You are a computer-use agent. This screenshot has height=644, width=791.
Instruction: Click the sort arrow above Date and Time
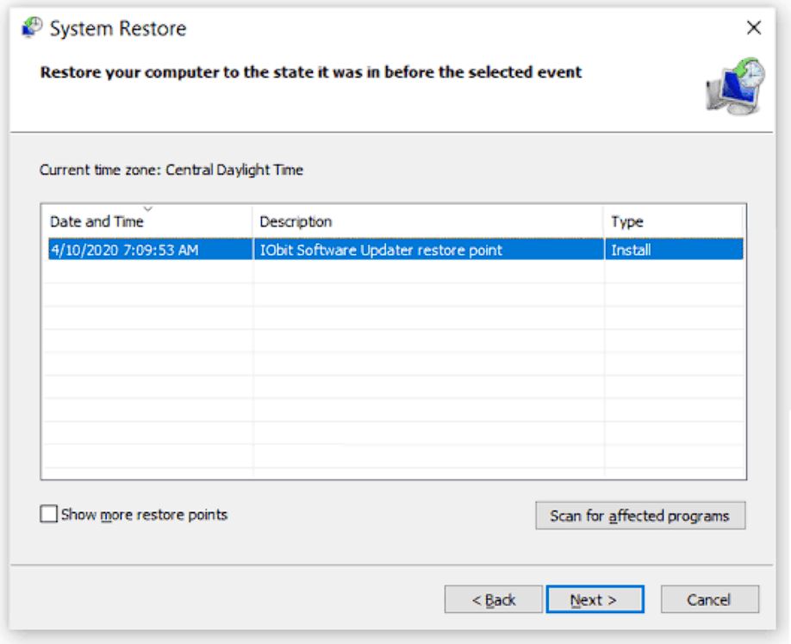[148, 208]
